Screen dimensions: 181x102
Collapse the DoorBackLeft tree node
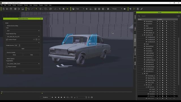click(x=142, y=35)
